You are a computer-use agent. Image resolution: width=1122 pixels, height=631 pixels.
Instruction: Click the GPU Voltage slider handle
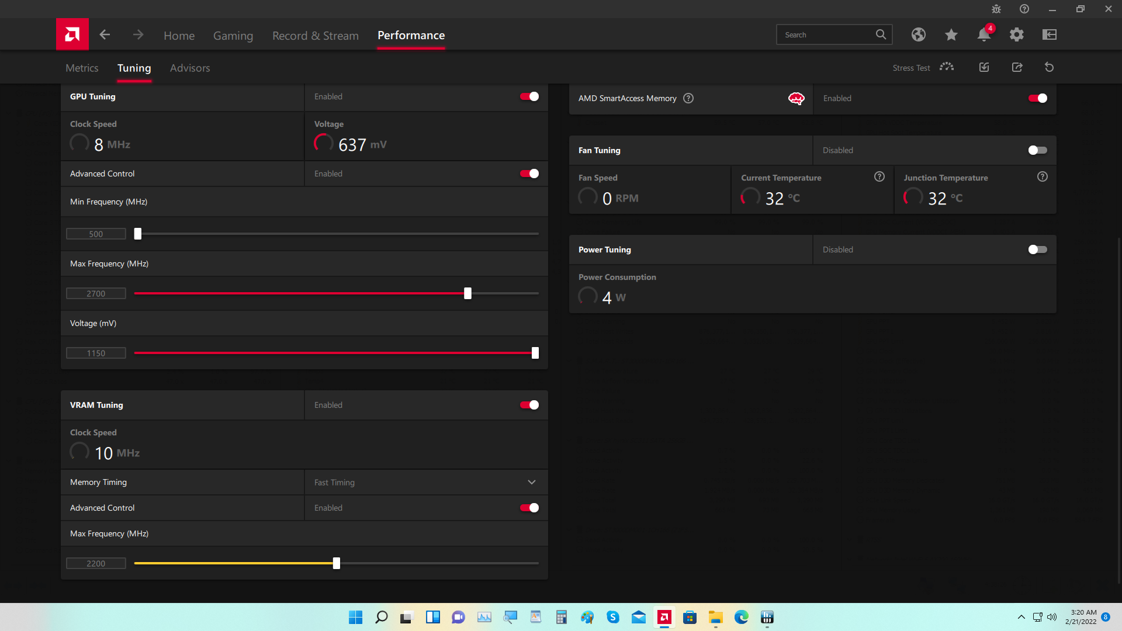click(x=535, y=353)
